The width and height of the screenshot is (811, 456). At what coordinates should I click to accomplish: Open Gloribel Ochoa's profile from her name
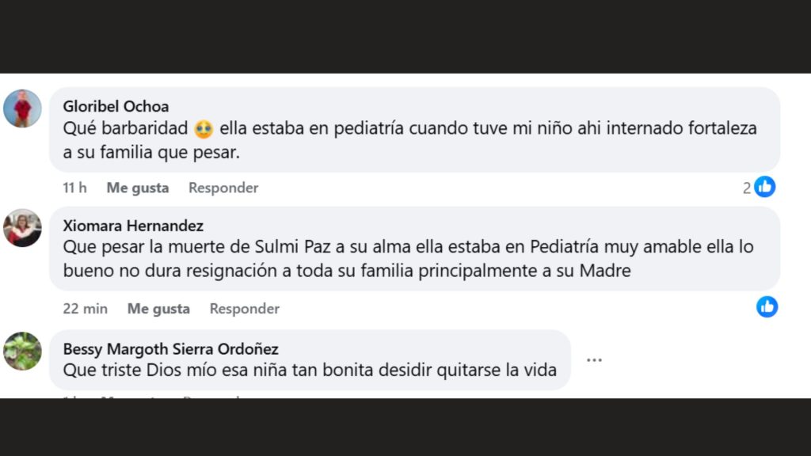click(116, 105)
